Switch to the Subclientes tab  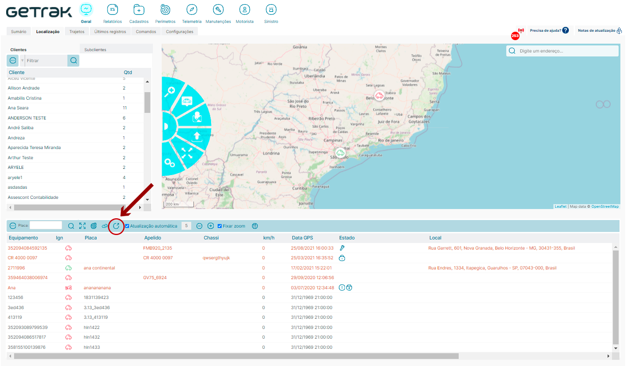95,50
